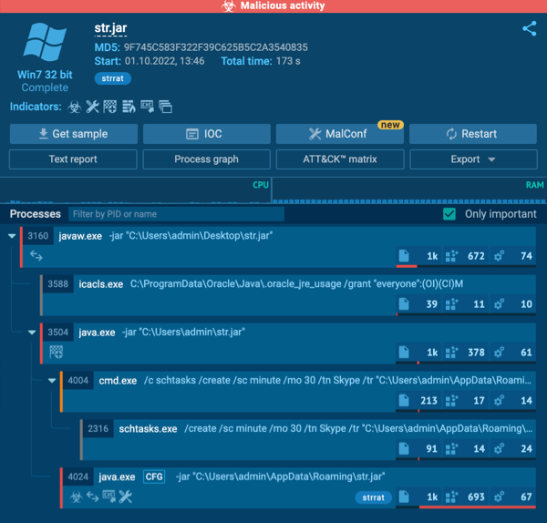Focus the Filter by PID or name field
547x523 pixels.
(x=176, y=214)
